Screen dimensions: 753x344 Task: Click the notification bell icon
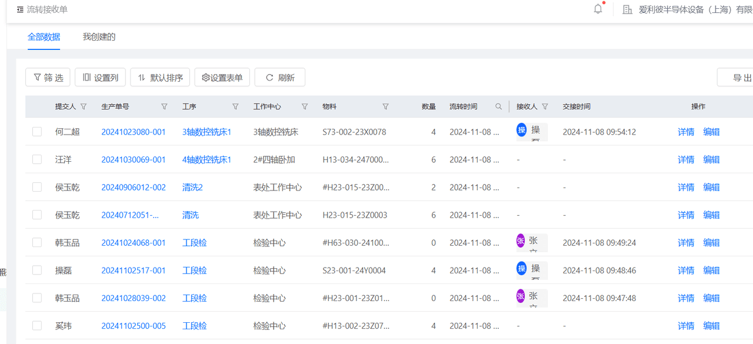coord(598,9)
